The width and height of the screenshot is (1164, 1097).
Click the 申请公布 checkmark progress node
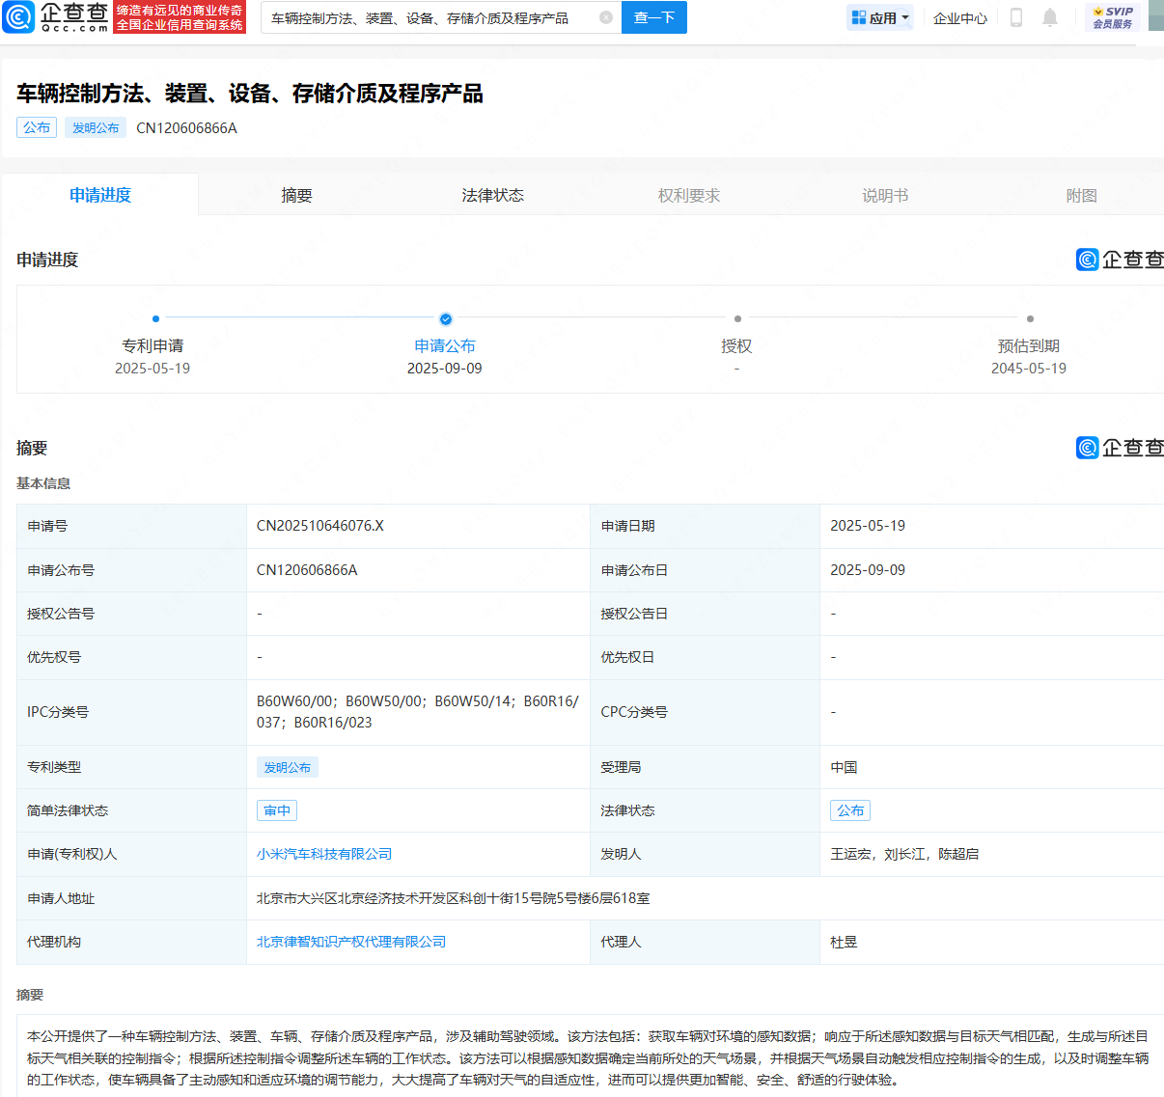[x=445, y=318]
